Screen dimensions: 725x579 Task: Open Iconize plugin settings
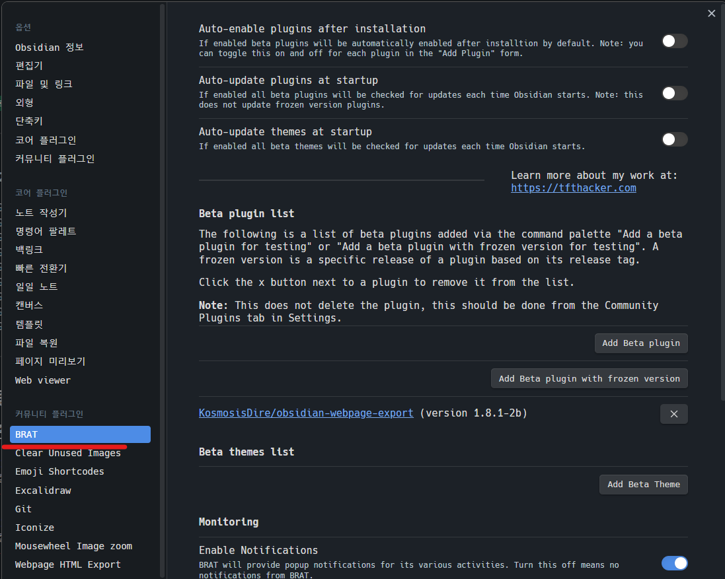(x=80, y=528)
